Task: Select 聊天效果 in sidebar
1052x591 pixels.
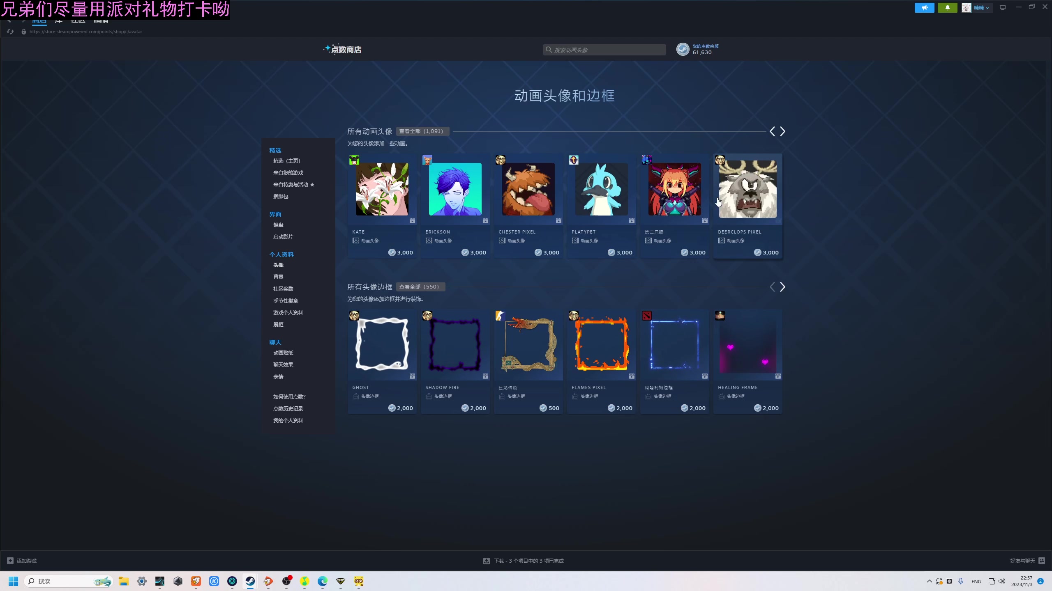Action: point(283,365)
